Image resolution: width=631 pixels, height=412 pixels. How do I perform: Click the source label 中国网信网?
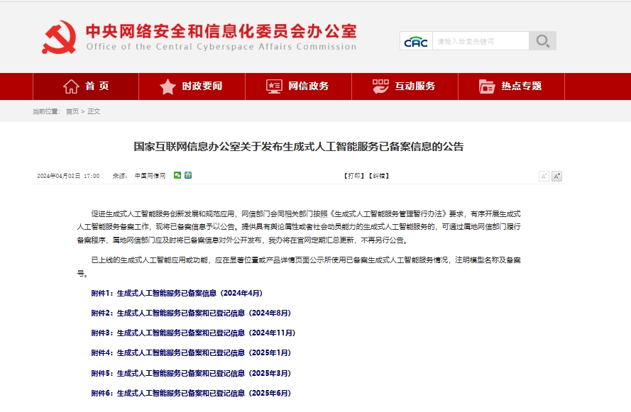150,176
